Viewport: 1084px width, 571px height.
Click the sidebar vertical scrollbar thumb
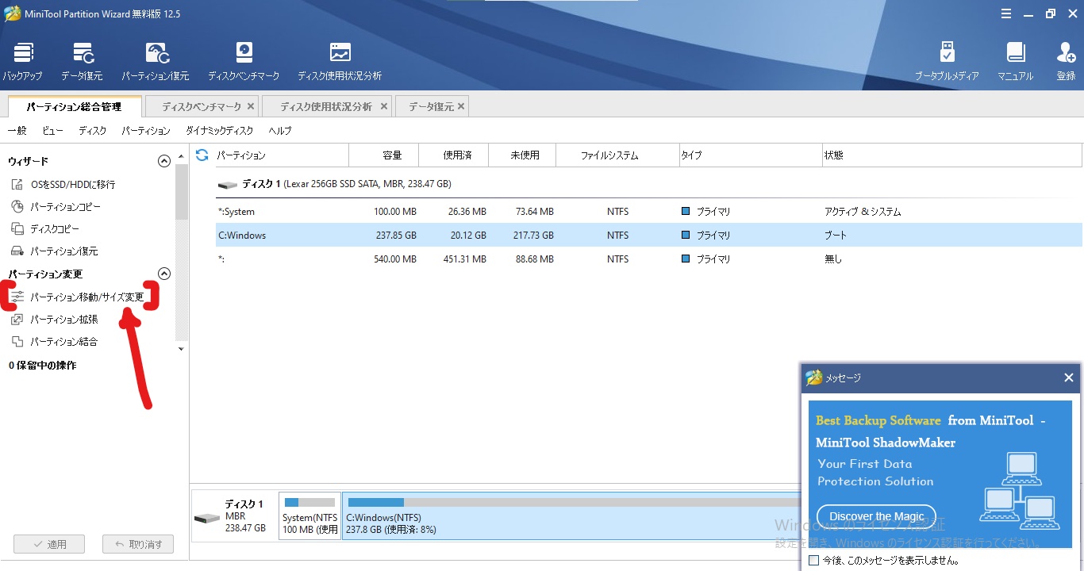[x=183, y=192]
